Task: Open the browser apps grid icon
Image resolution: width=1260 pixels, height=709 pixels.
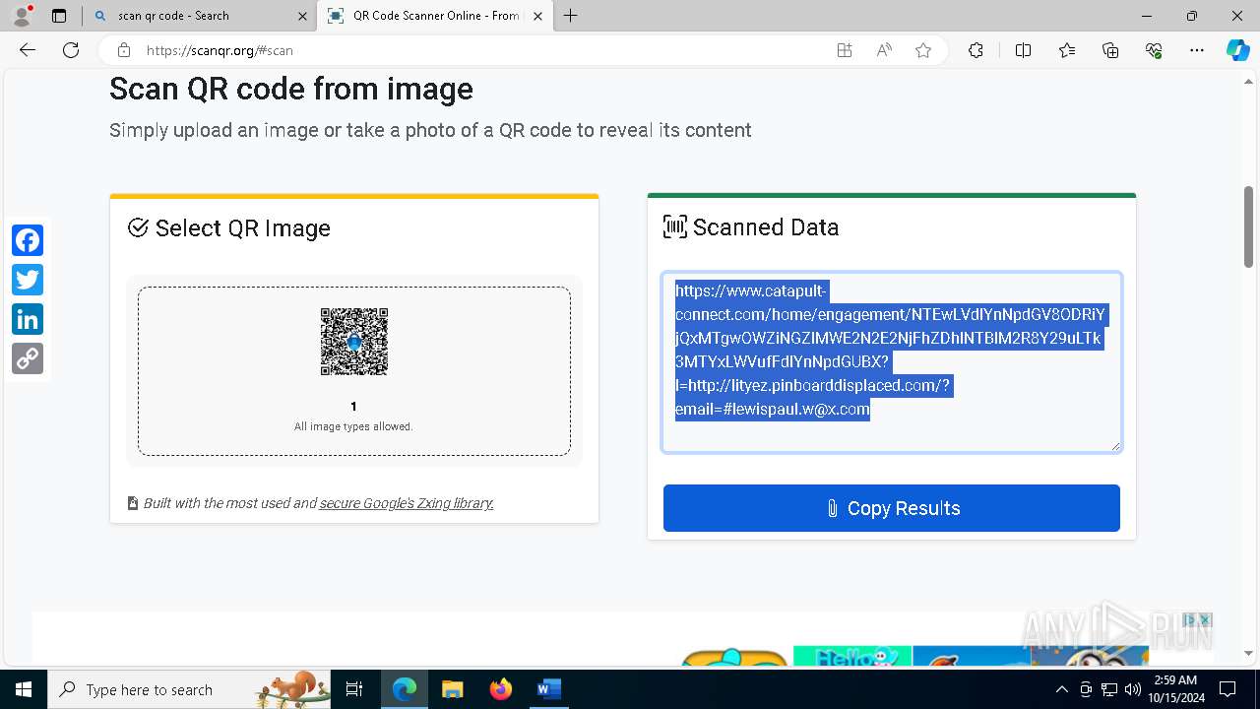Action: coord(845,50)
